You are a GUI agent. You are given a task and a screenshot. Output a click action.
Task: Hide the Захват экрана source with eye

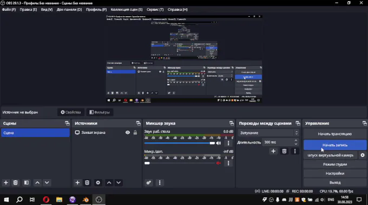click(x=127, y=133)
